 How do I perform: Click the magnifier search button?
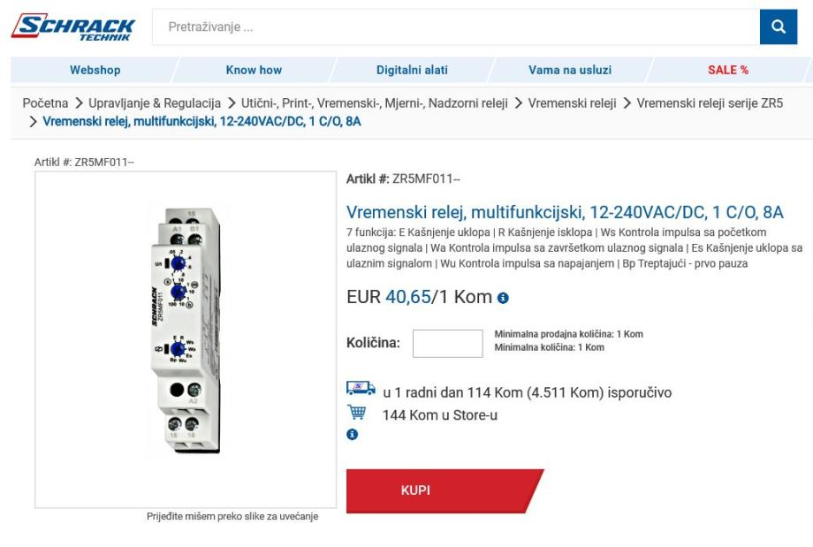779,27
